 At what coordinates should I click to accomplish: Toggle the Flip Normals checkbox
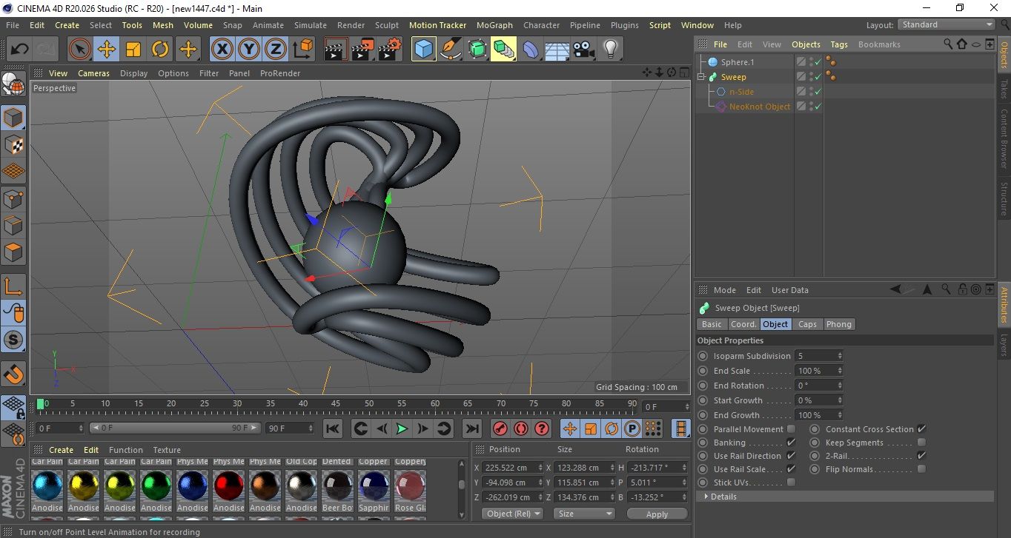coord(921,469)
